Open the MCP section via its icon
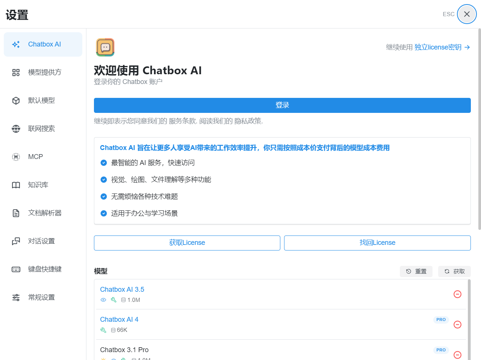Screen dimensions: 481x360 16,157
